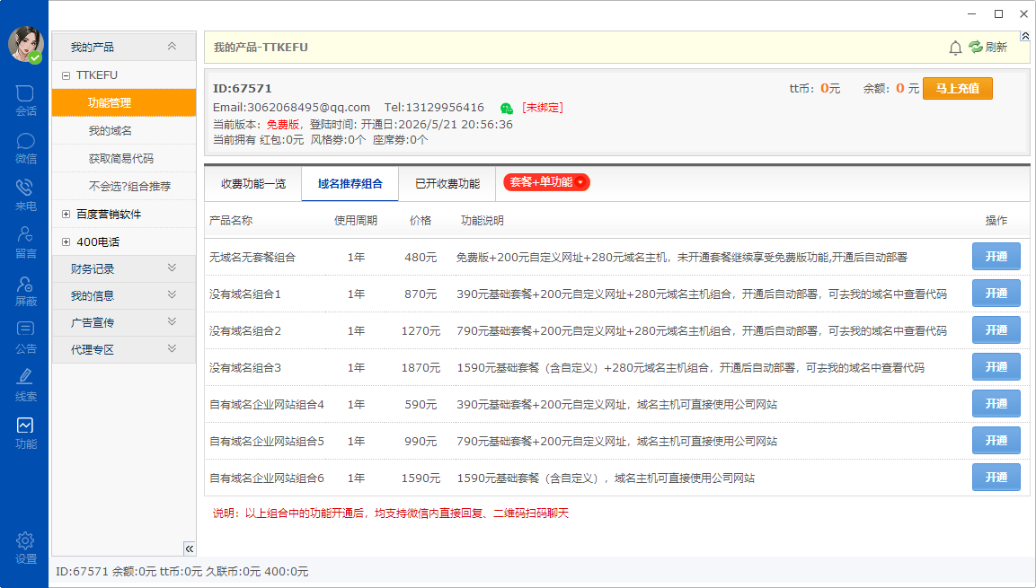Viewport: 1036px width, 588px height.
Task: Click the 马上充值 button
Action: pos(957,89)
